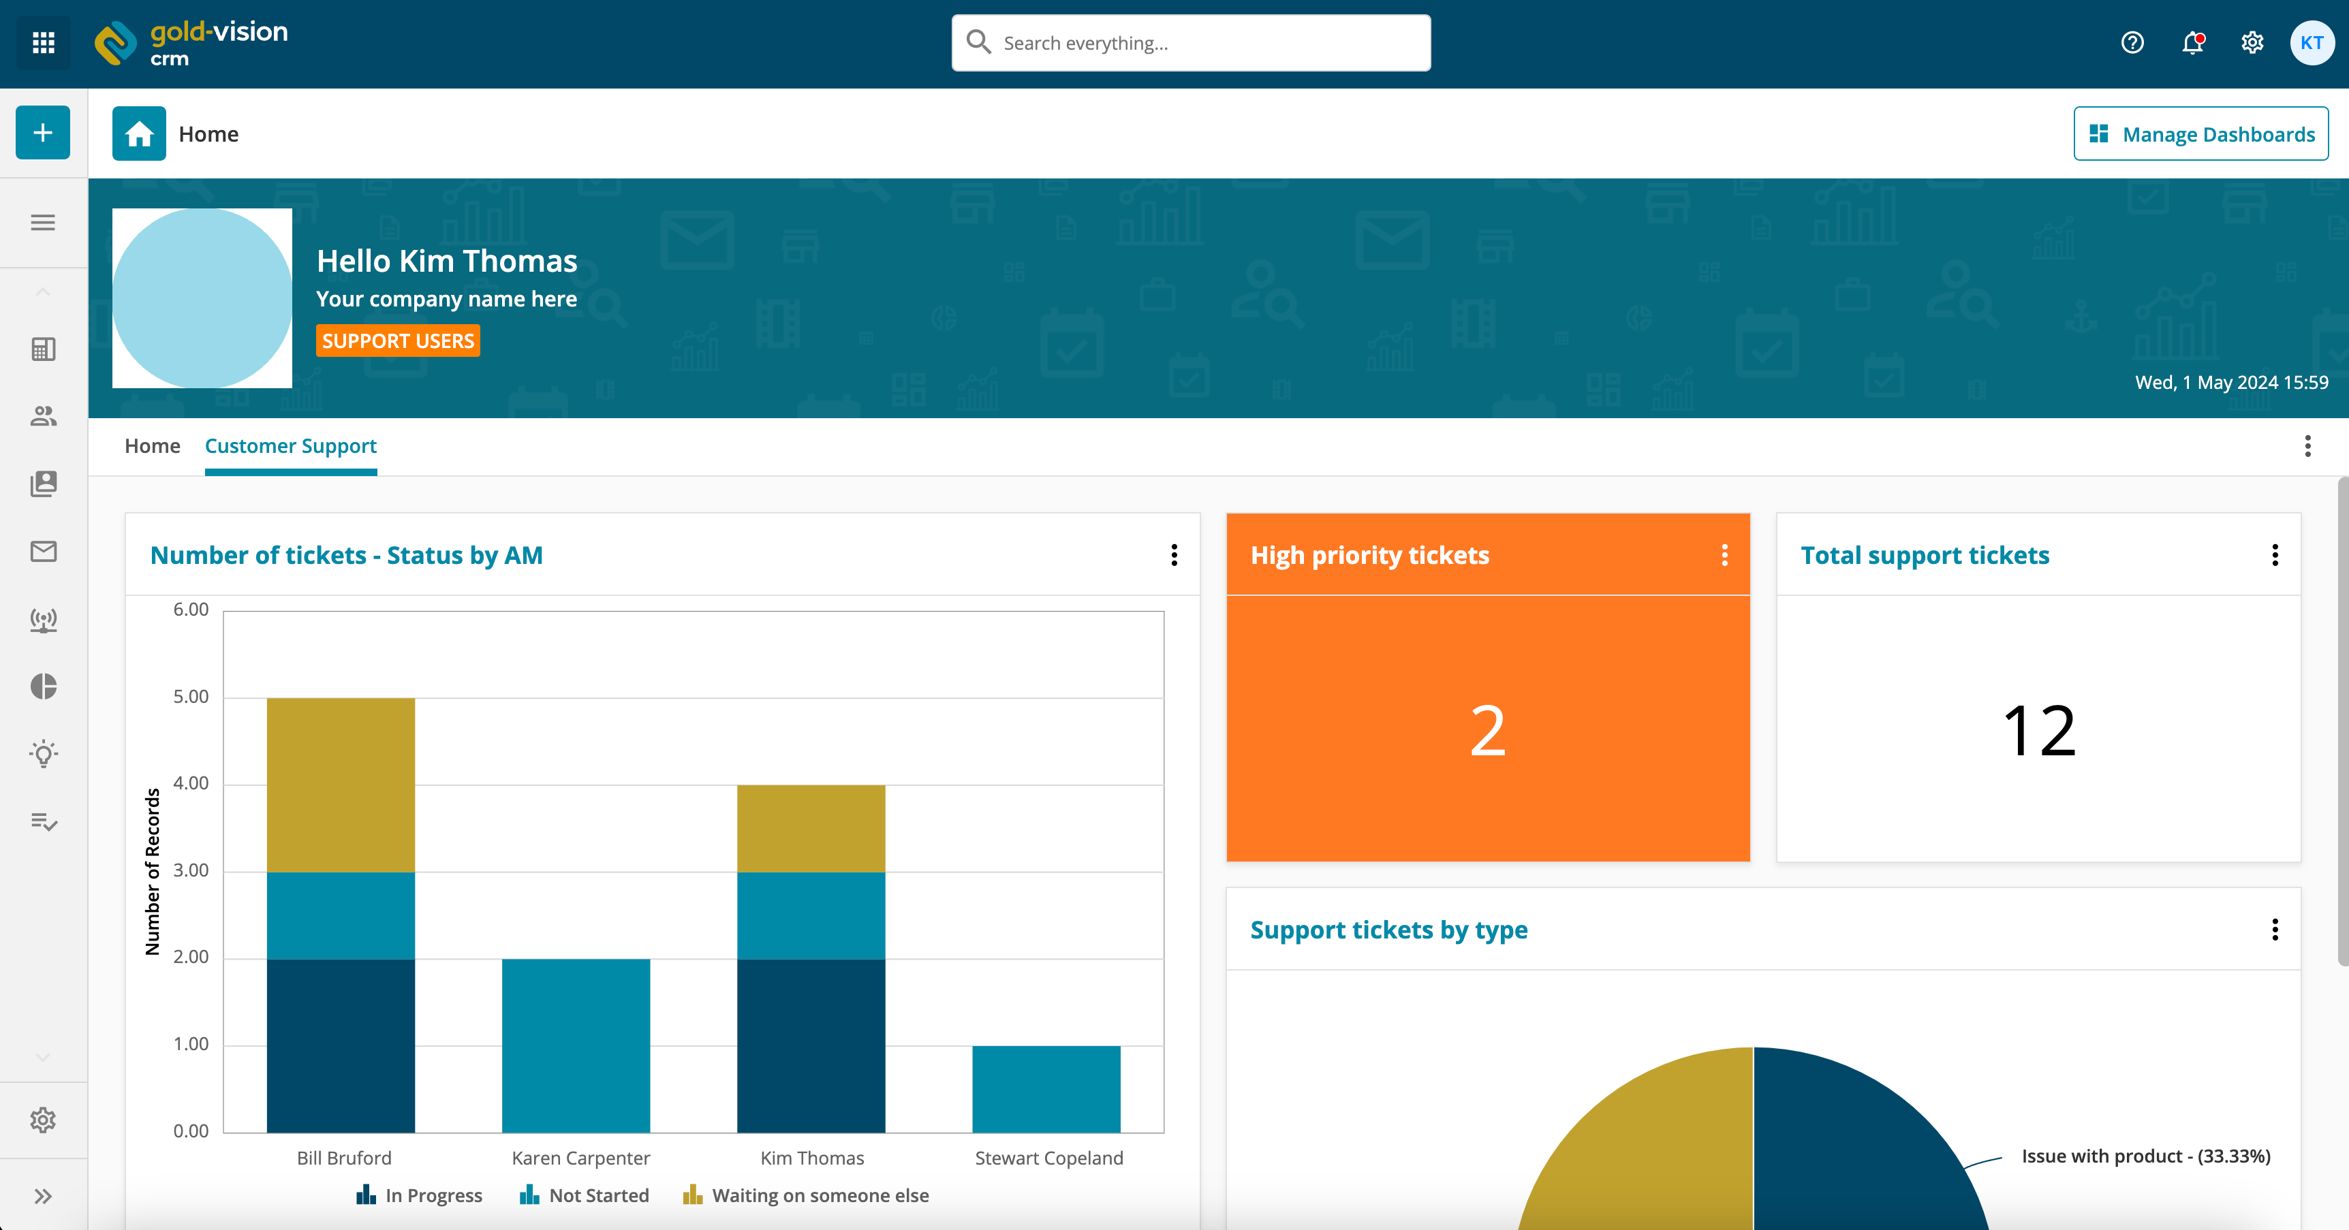
Task: Open Total support tickets options menu
Action: (2275, 555)
